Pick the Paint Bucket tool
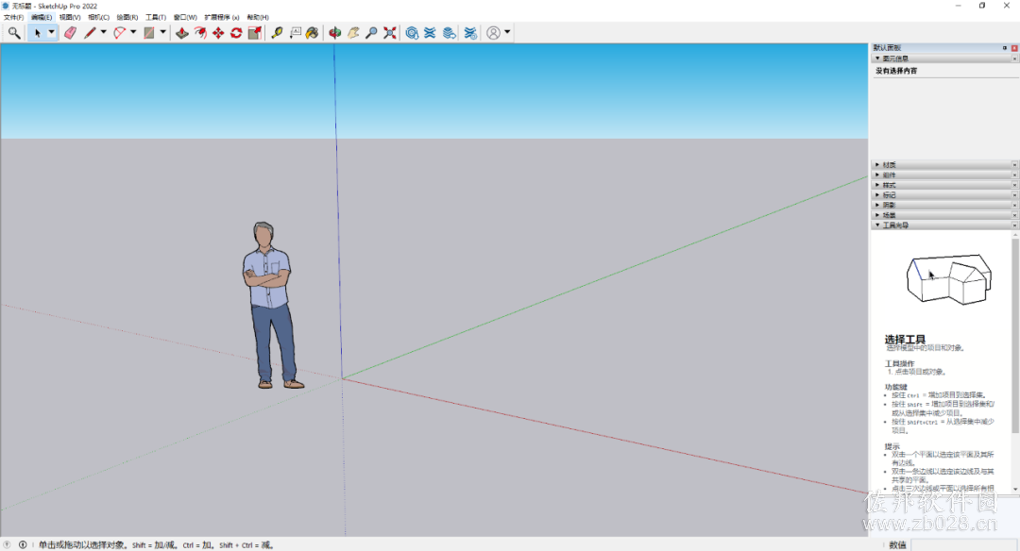 pos(313,32)
